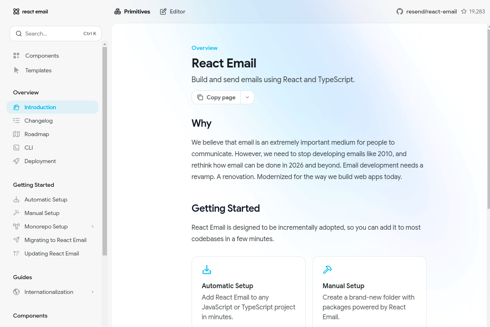Click the hammer icon on Manual Setup card
This screenshot has height=327, width=490.
coord(327,270)
